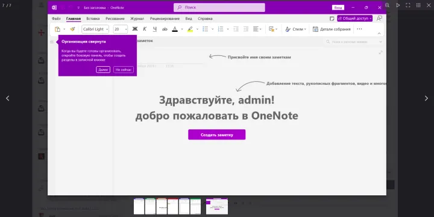Switch to the Рисование tab
The image size is (434, 217).
[115, 19]
